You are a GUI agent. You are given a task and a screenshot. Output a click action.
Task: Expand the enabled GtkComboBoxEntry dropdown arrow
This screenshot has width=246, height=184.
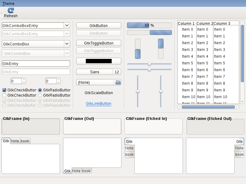[x=67, y=25]
